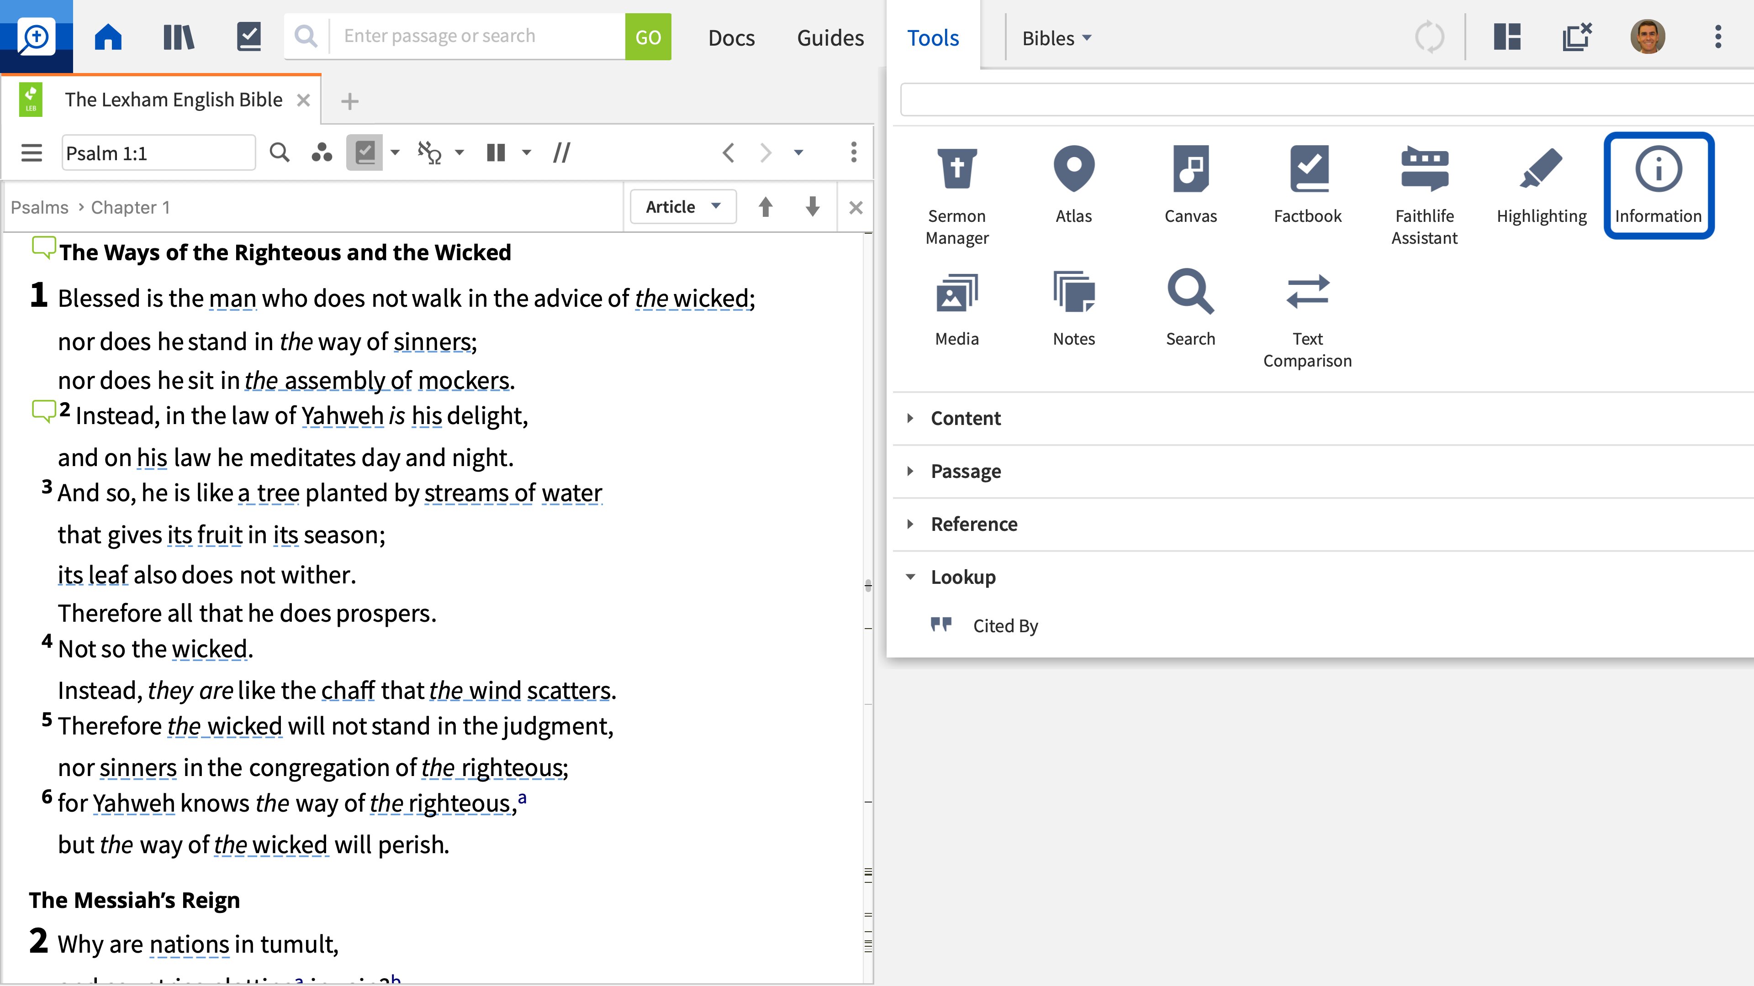Open the parallel resources dropdown arrow

click(x=526, y=152)
